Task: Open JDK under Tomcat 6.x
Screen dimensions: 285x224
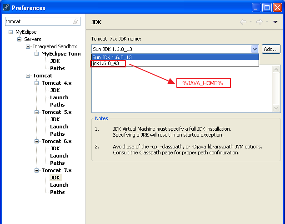Action: (55, 148)
